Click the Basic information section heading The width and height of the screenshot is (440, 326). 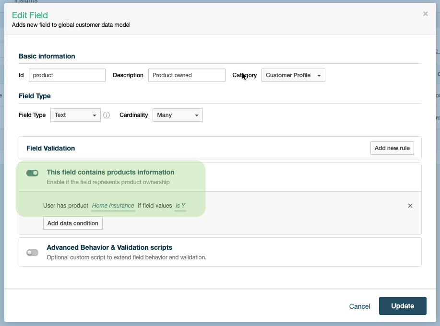[x=47, y=56]
